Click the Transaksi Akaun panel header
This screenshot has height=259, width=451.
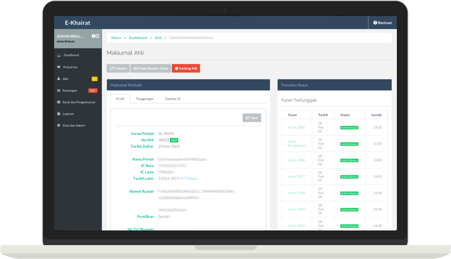(x=335, y=85)
